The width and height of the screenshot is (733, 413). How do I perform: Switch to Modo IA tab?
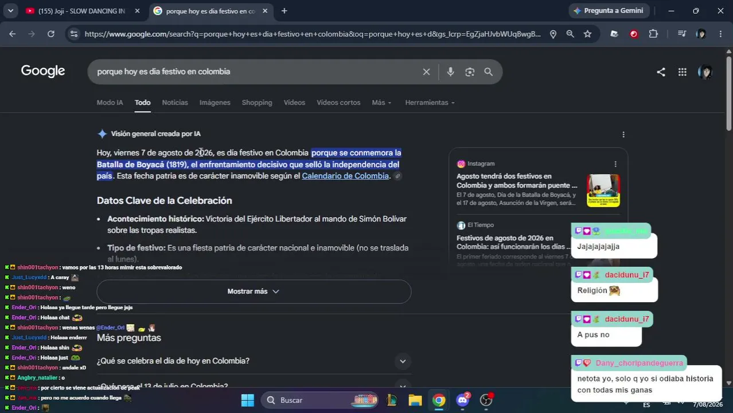pyautogui.click(x=110, y=103)
